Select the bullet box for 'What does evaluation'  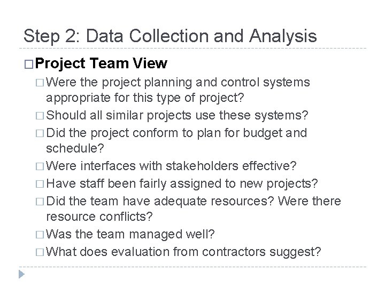(40, 252)
